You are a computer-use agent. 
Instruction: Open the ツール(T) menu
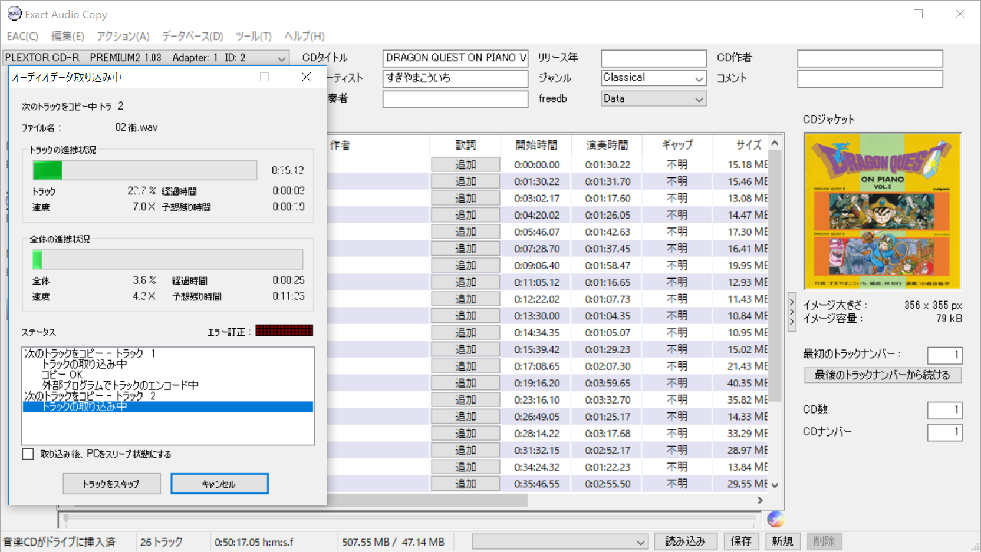tap(254, 37)
